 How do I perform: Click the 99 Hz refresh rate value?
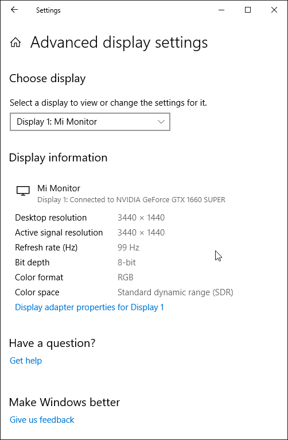(x=129, y=248)
